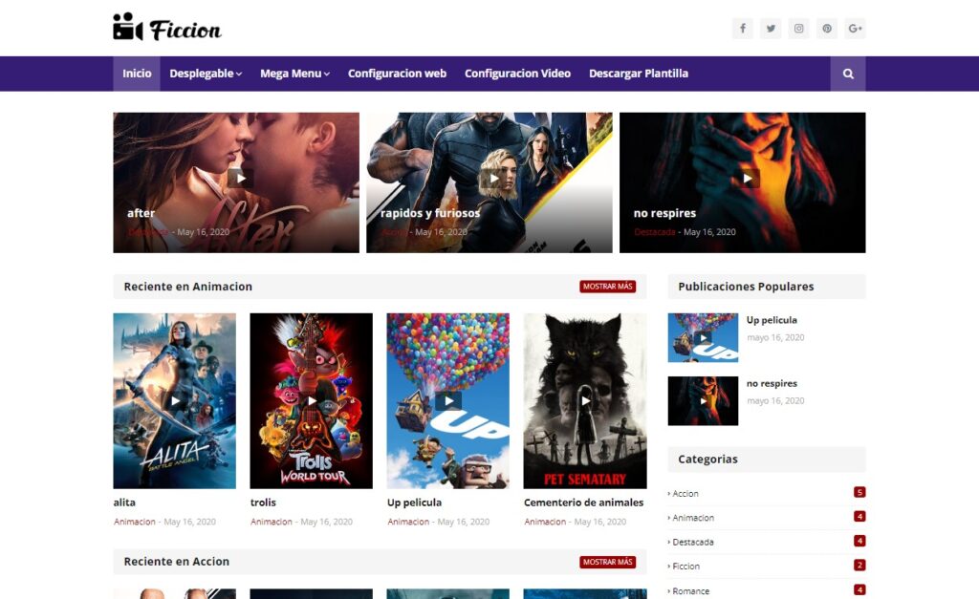The height and width of the screenshot is (599, 979).
Task: Play icon on Up pelicula poster
Action: (448, 400)
